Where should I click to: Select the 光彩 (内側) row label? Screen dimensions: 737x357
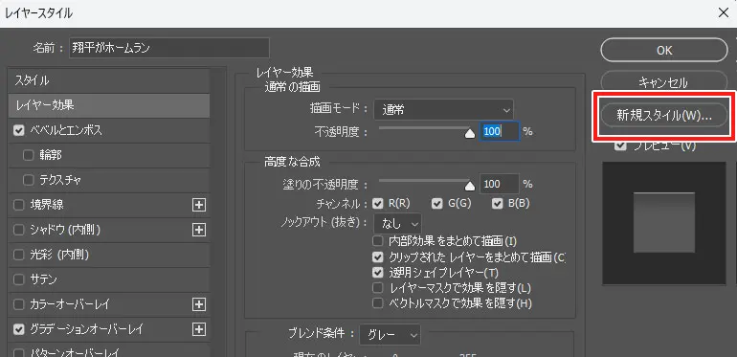(x=59, y=255)
